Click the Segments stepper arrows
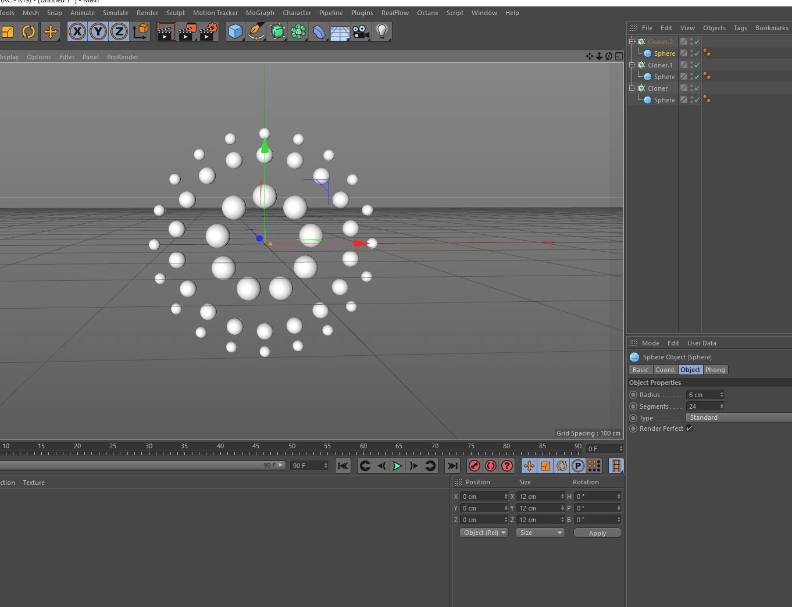The width and height of the screenshot is (792, 607). (x=722, y=406)
